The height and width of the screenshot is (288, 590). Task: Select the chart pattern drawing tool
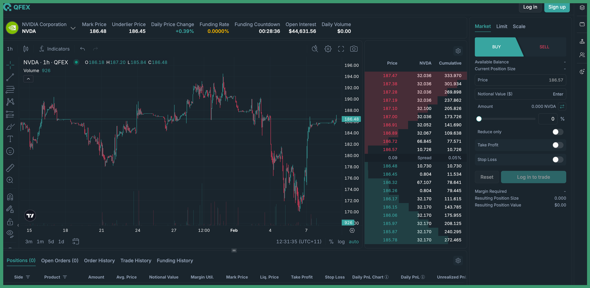coord(10,102)
